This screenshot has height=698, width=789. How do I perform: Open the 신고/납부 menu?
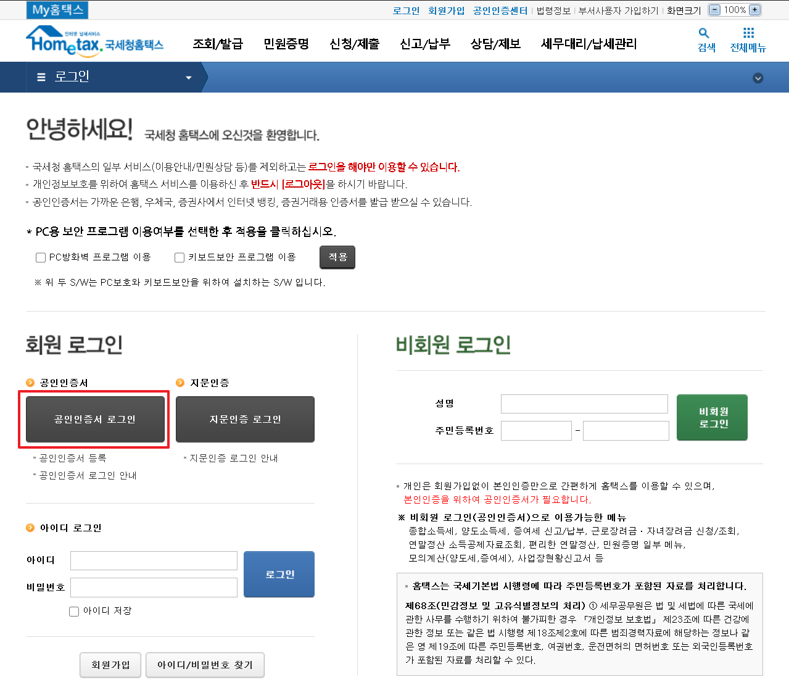(424, 44)
